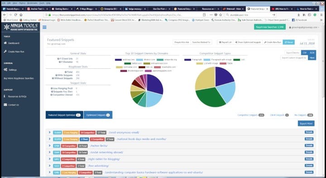The height and width of the screenshot is (178, 326).
Task: Click Details for /free-advertising/ row
Action: pyautogui.click(x=309, y=165)
